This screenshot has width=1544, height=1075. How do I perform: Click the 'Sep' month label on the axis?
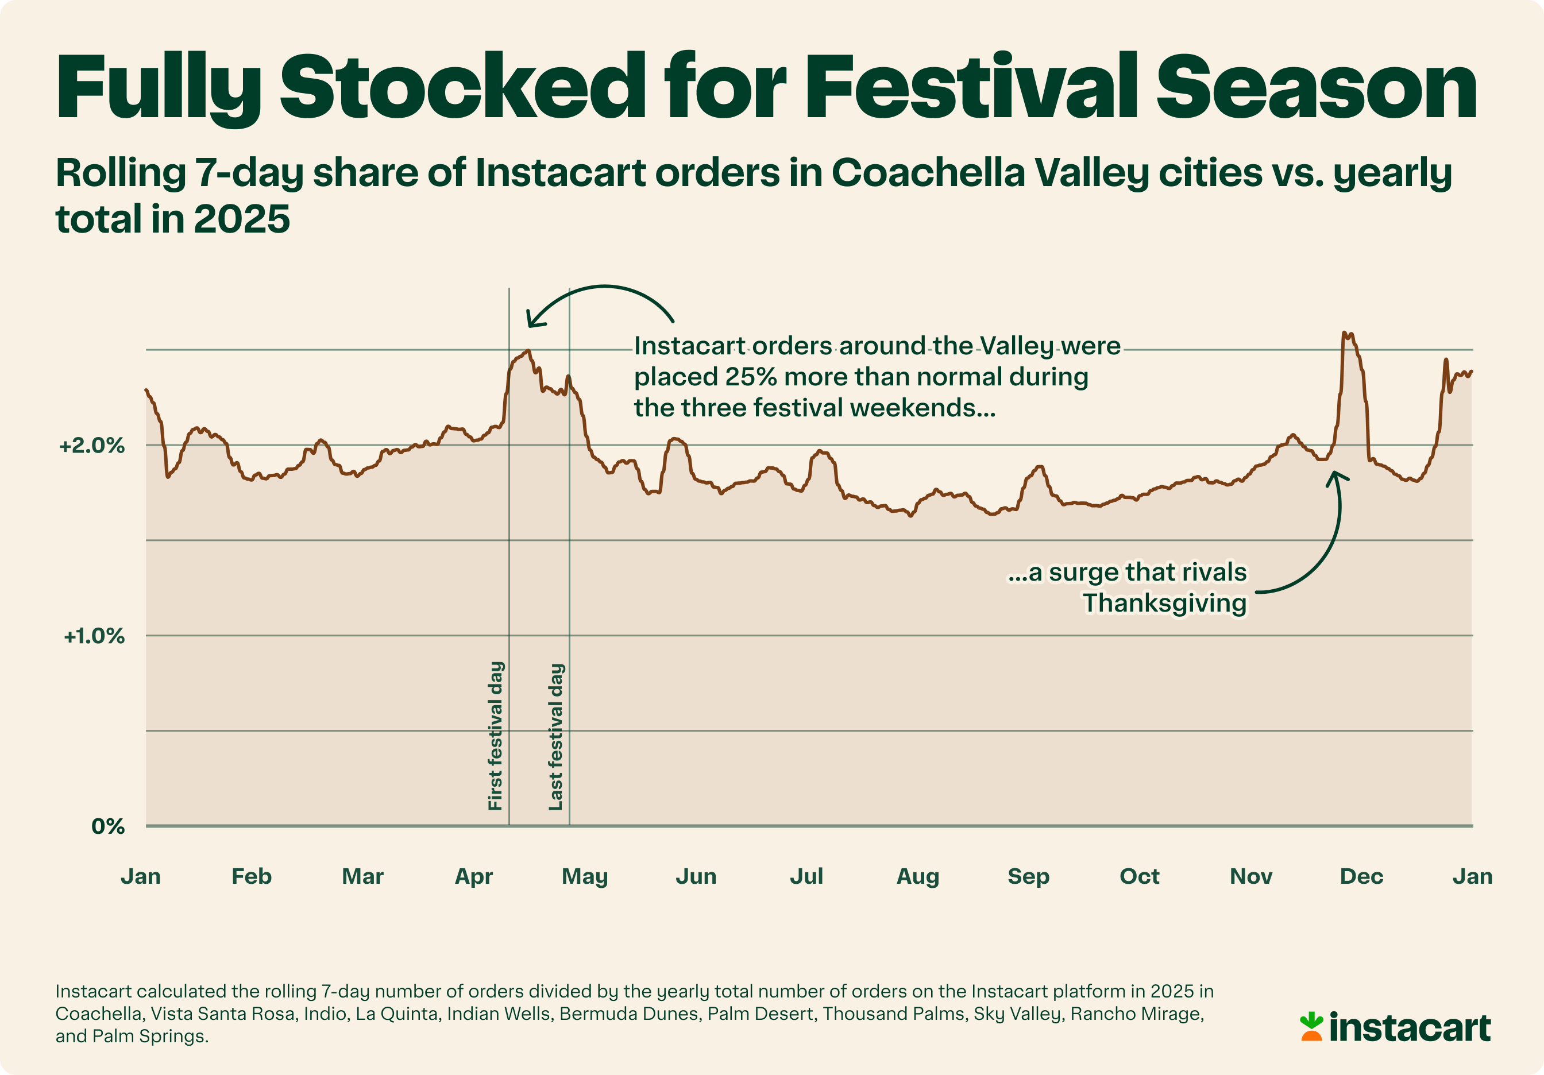(1028, 877)
